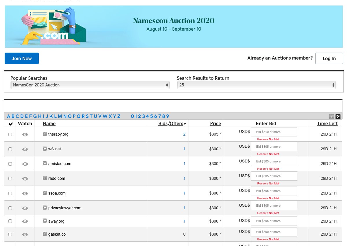Go to next page arrow

[338, 117]
